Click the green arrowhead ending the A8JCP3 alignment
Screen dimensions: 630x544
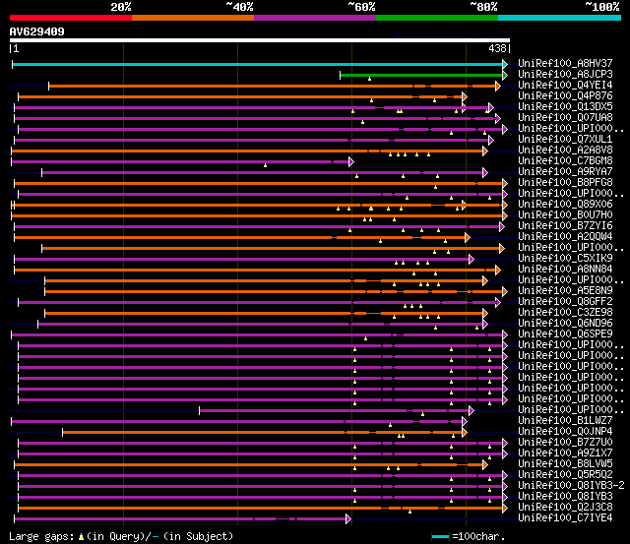click(x=505, y=75)
